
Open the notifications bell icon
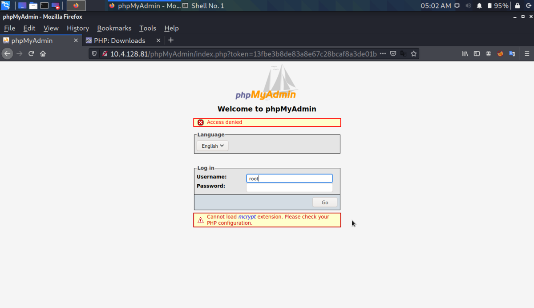pos(479,6)
